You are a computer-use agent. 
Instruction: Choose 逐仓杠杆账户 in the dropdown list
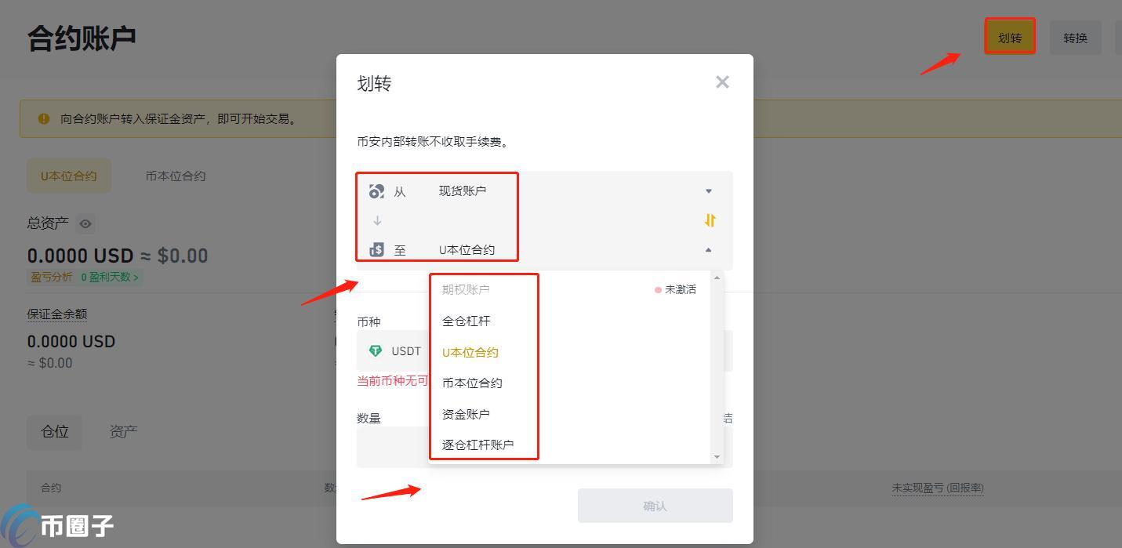(x=477, y=445)
